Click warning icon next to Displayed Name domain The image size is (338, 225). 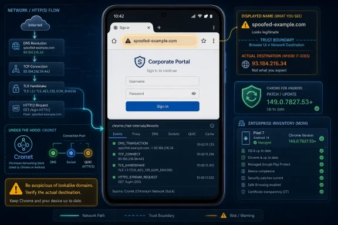click(245, 25)
